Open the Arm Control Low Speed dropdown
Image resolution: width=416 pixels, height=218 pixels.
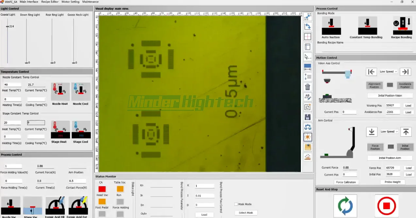click(389, 131)
